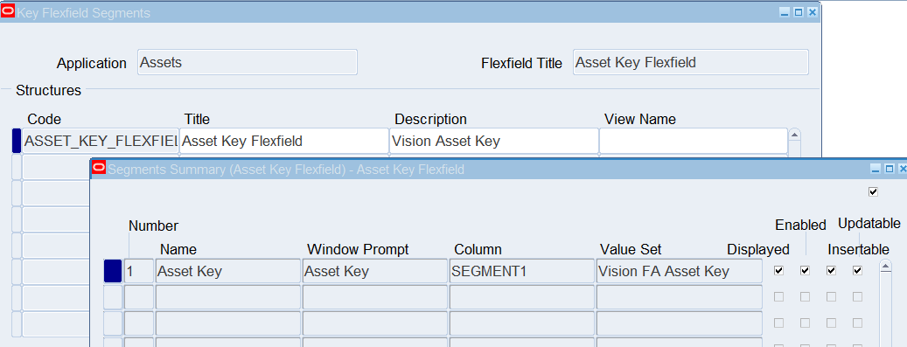Toggle the checkbox at top right of Segments Summary

point(874,192)
